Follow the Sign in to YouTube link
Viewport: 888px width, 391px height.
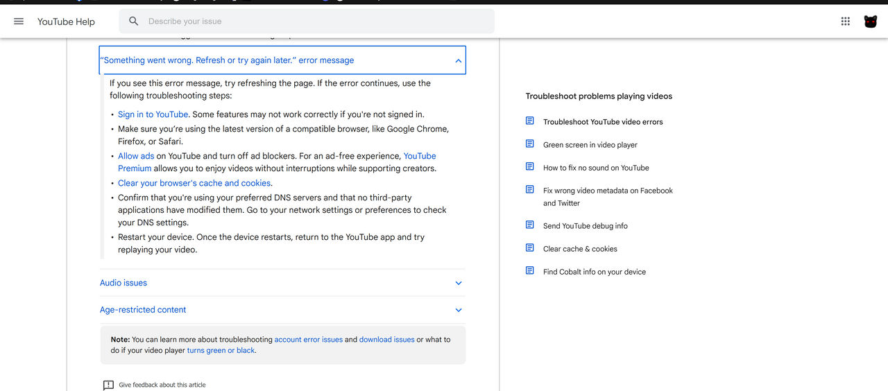tap(153, 114)
